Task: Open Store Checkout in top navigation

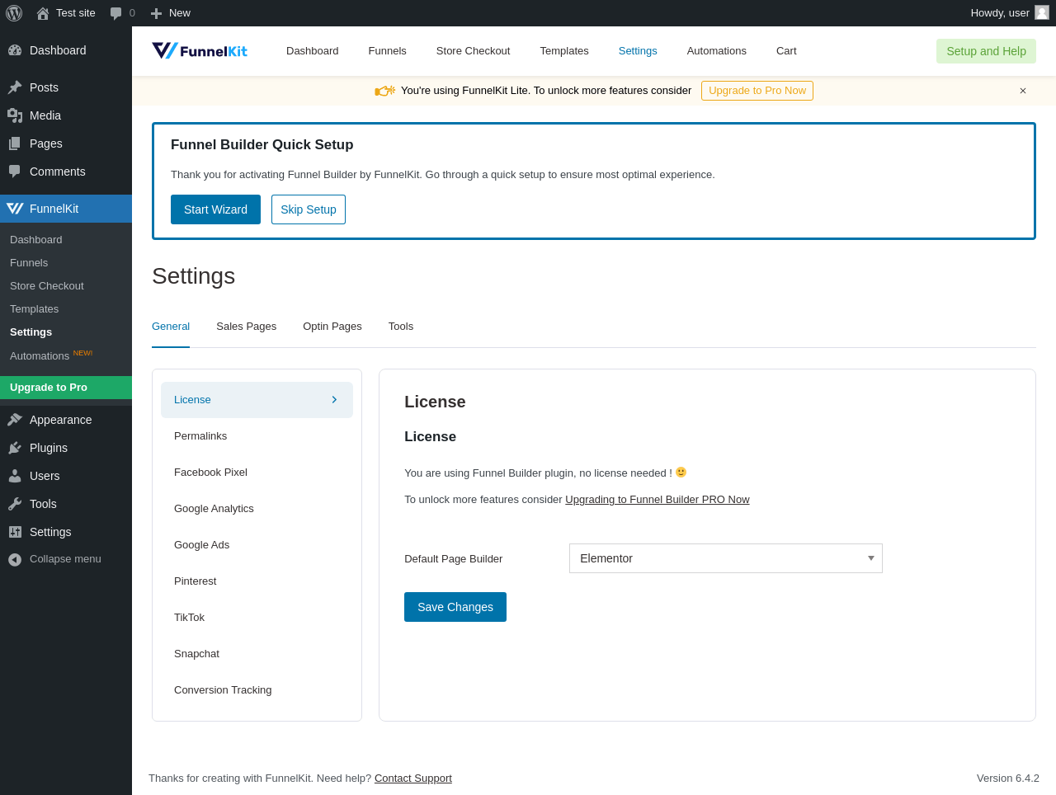Action: coord(473,51)
